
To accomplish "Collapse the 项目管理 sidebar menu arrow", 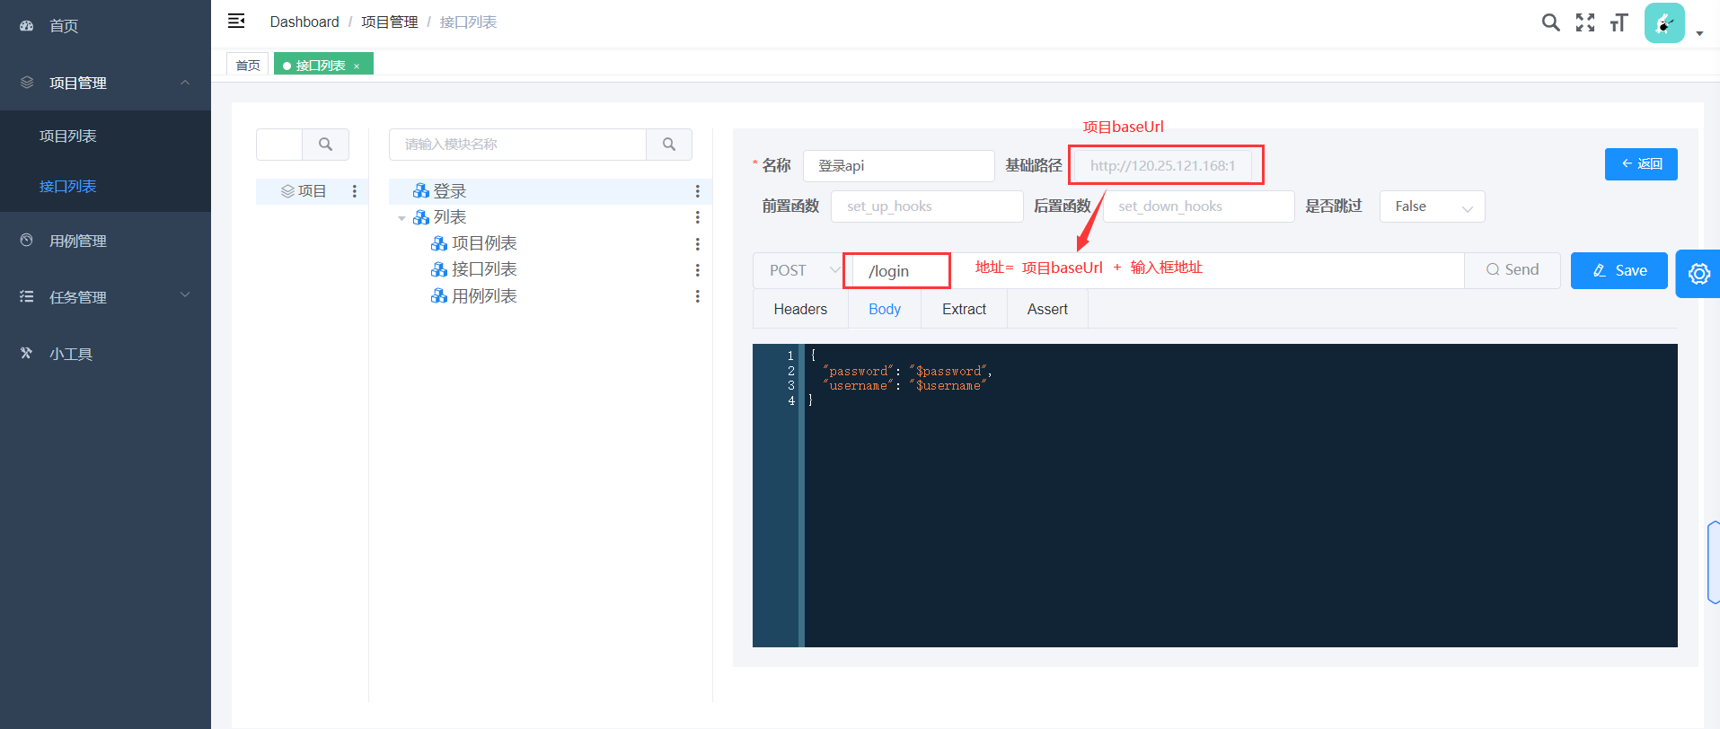I will tap(185, 83).
